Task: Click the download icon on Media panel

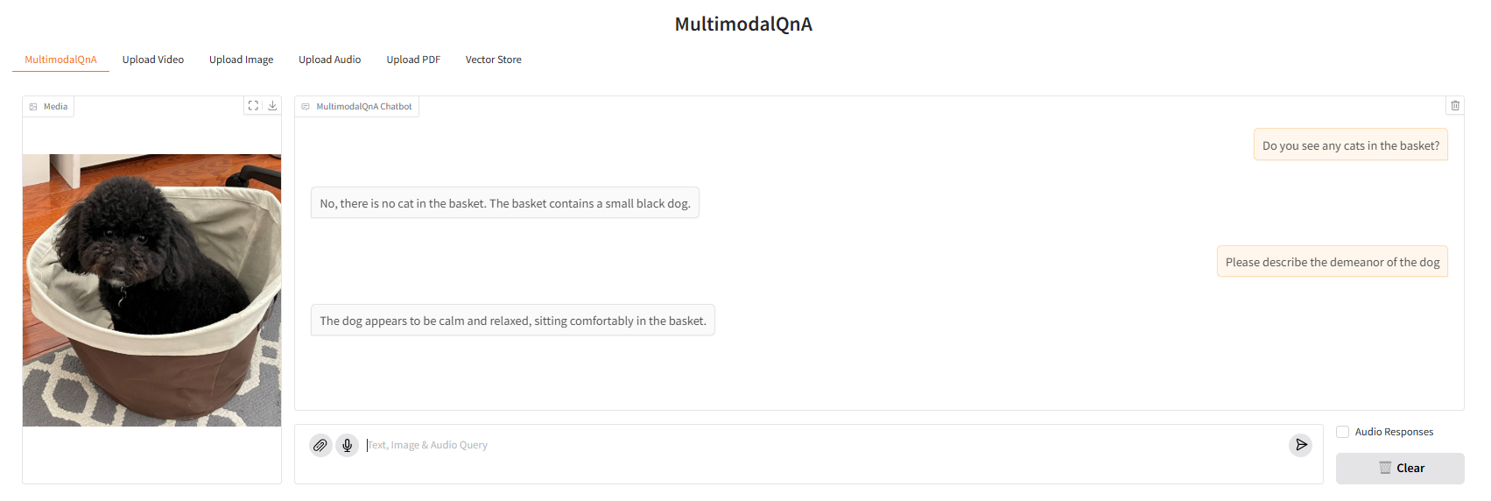Action: (x=272, y=106)
